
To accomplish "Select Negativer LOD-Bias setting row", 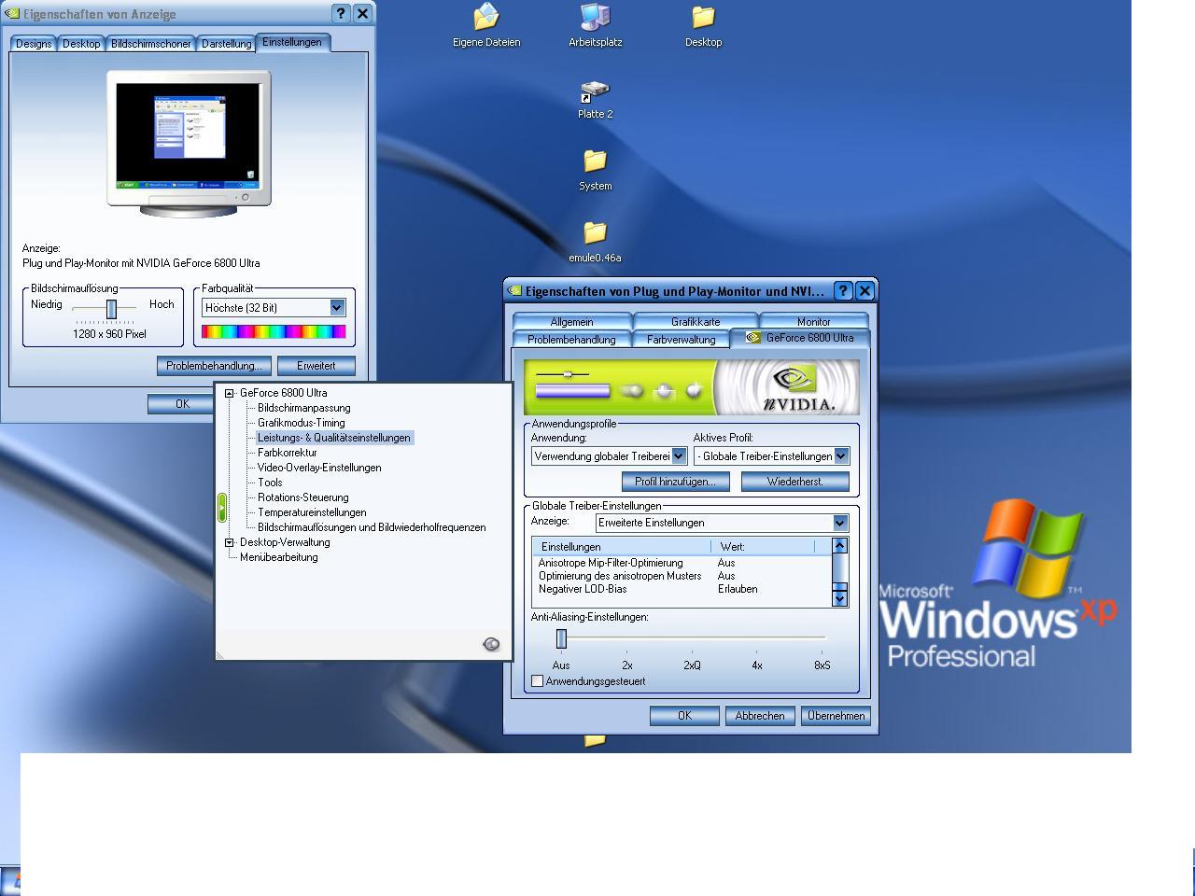I will 682,589.
